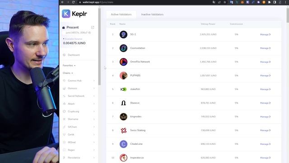Go back in browser history
Image resolution: width=289 pixels, height=163 pixels.
click(62, 2)
